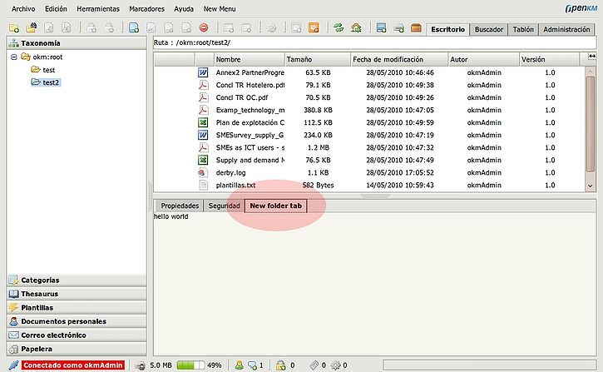Viewport: 603px width, 372px height.
Task: Click the orange remove subscription icon
Action: [314, 27]
